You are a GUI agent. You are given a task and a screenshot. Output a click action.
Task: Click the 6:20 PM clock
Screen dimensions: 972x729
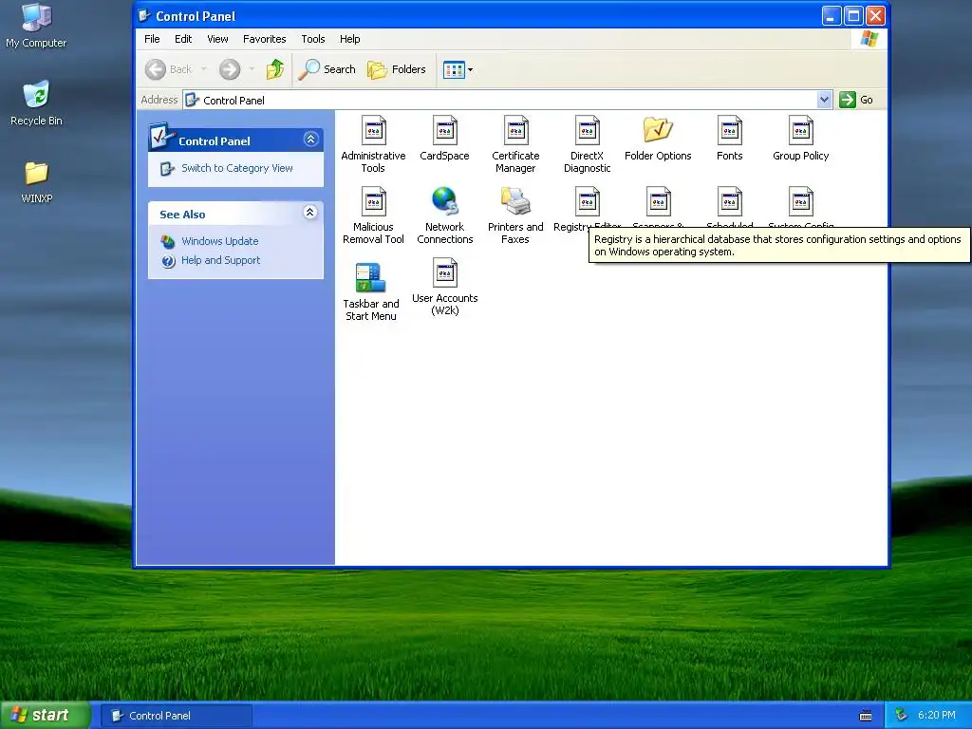(x=936, y=716)
